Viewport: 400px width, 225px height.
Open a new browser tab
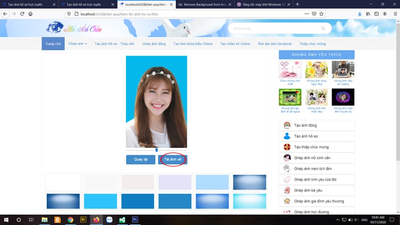point(297,5)
